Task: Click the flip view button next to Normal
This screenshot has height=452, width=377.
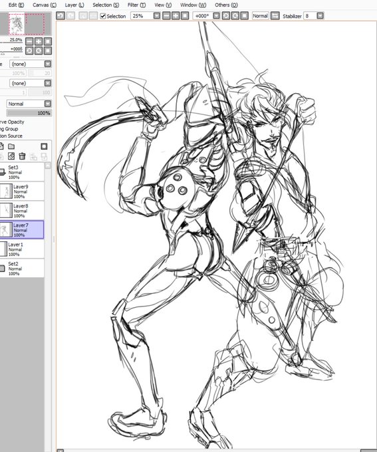Action: click(275, 15)
